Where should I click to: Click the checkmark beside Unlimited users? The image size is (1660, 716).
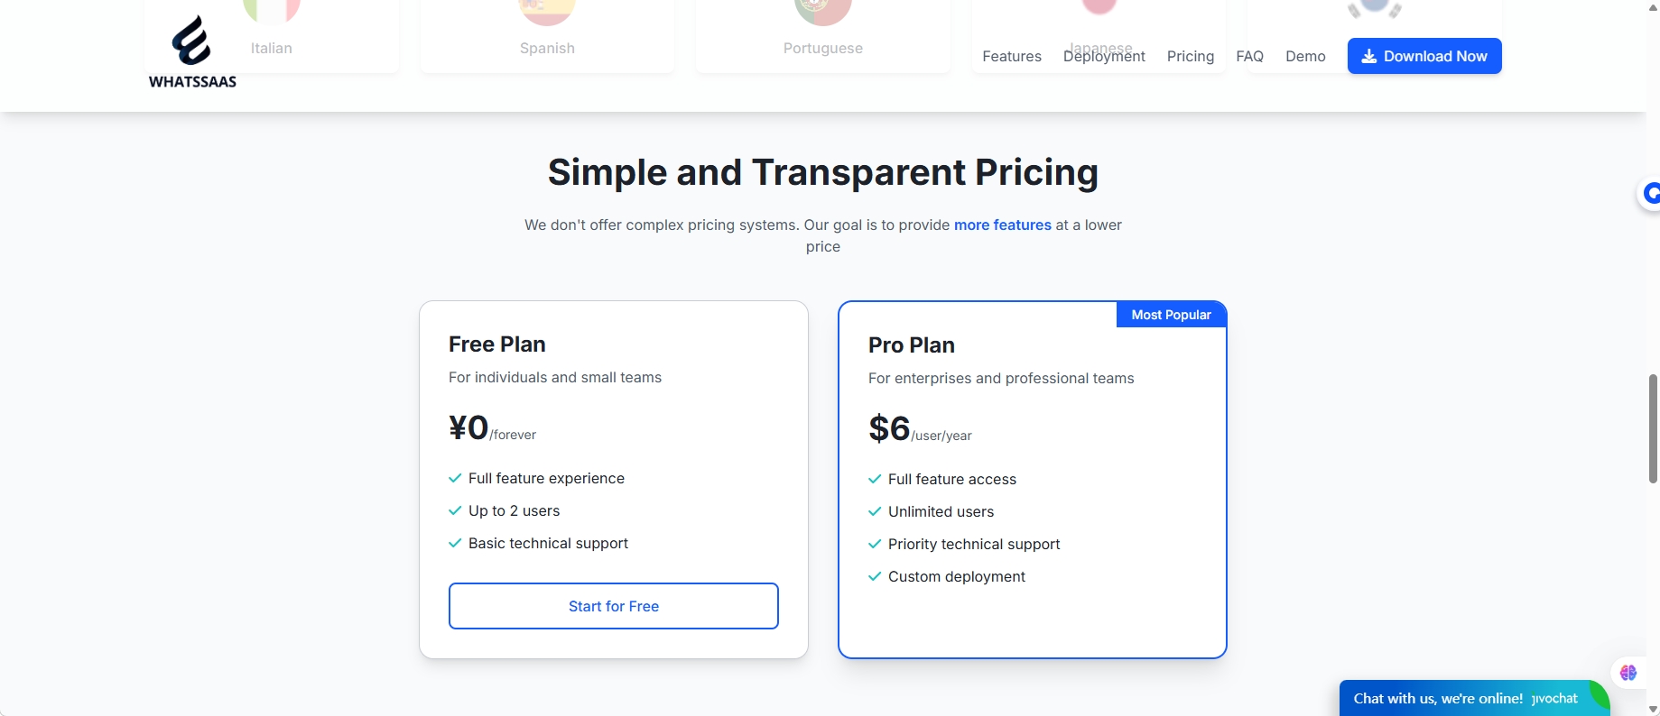pyautogui.click(x=875, y=511)
